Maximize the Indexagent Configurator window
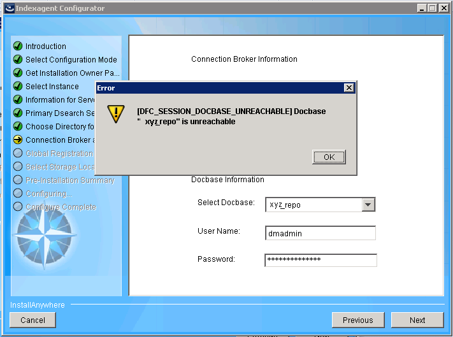Image resolution: width=453 pixels, height=337 pixels. 433,8
